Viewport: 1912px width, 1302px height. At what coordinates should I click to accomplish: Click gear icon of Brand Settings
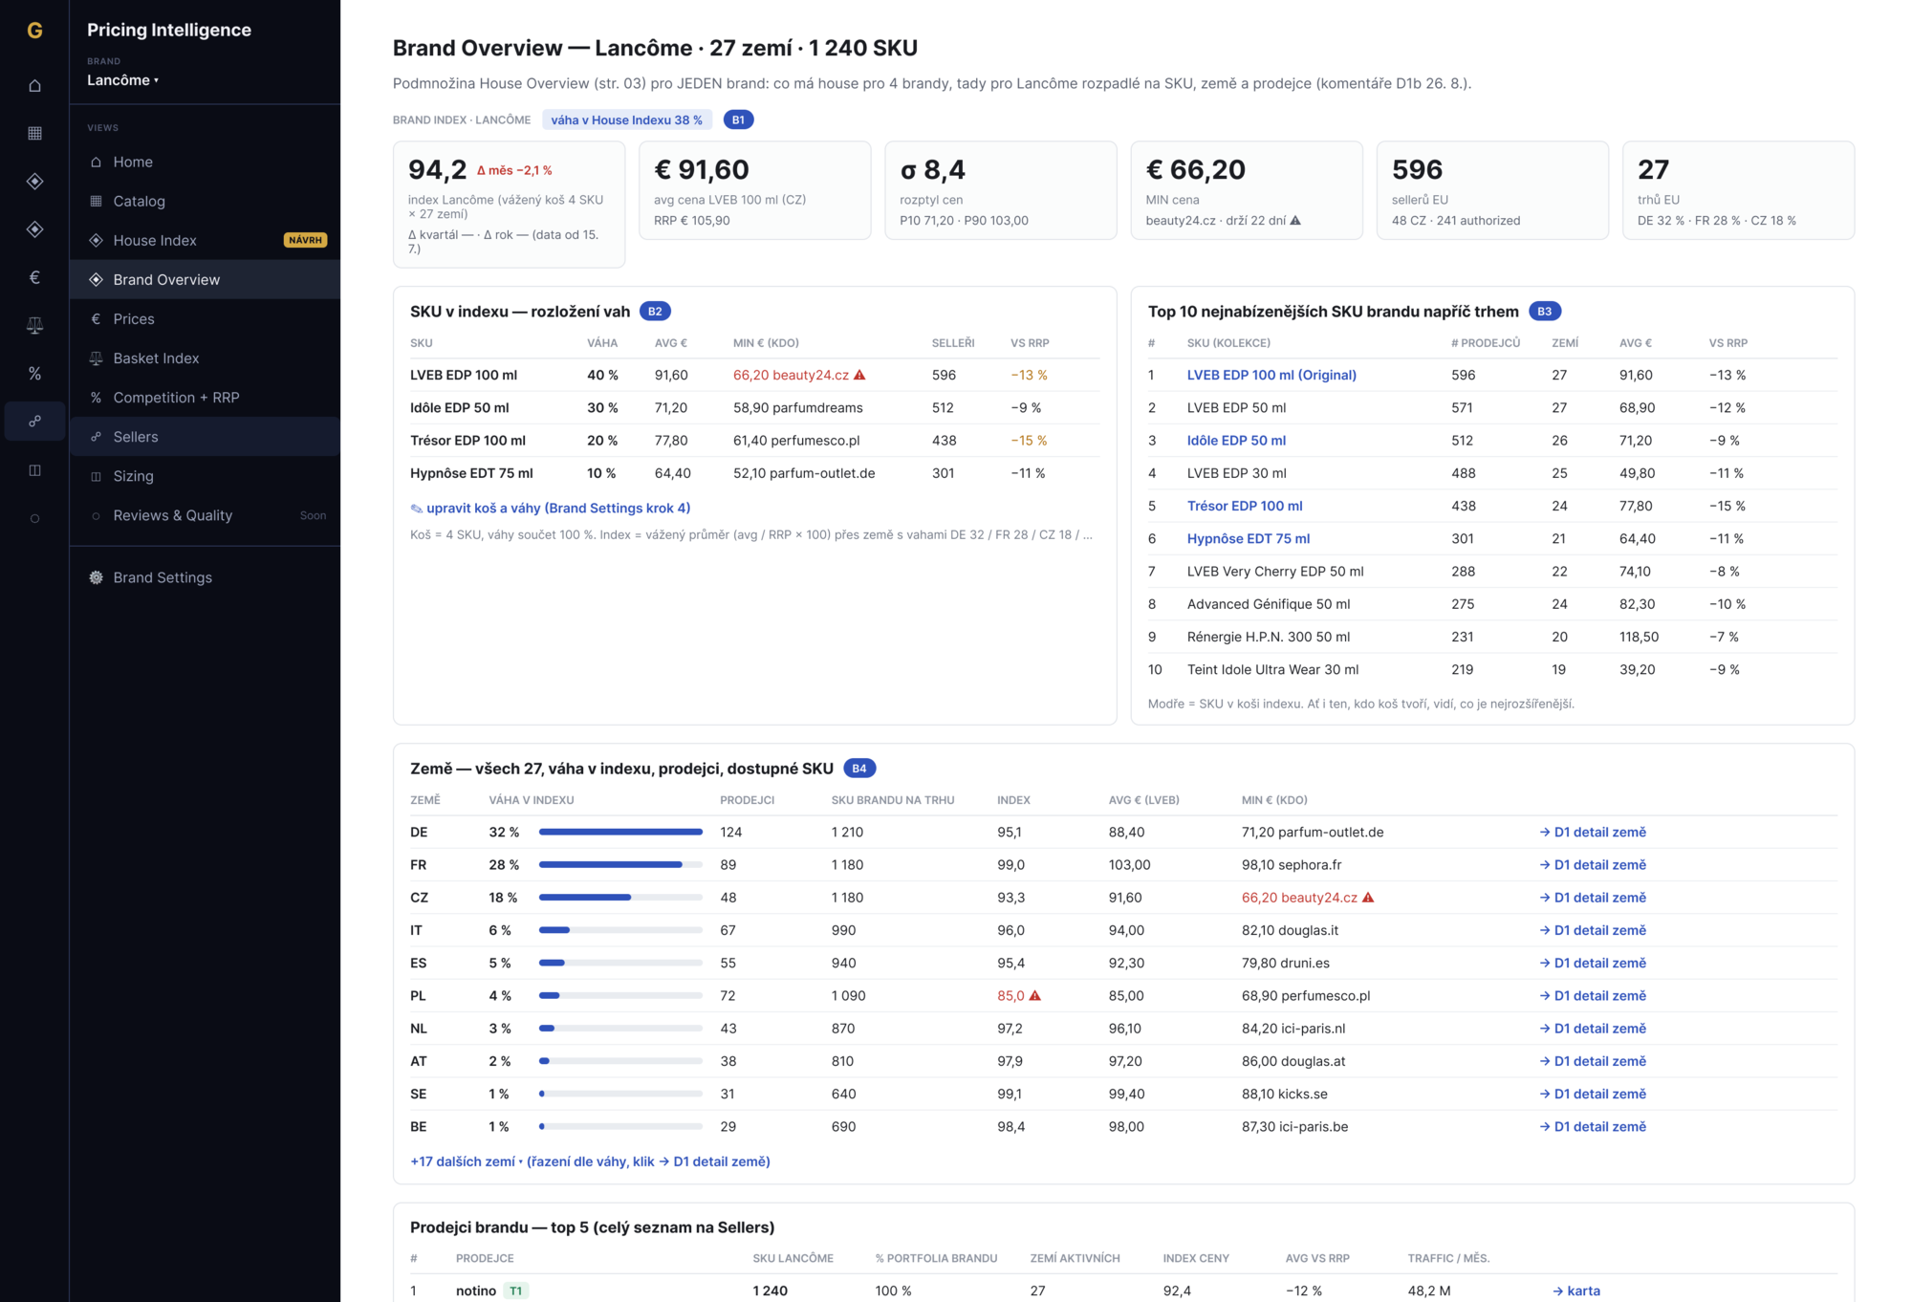coord(96,577)
